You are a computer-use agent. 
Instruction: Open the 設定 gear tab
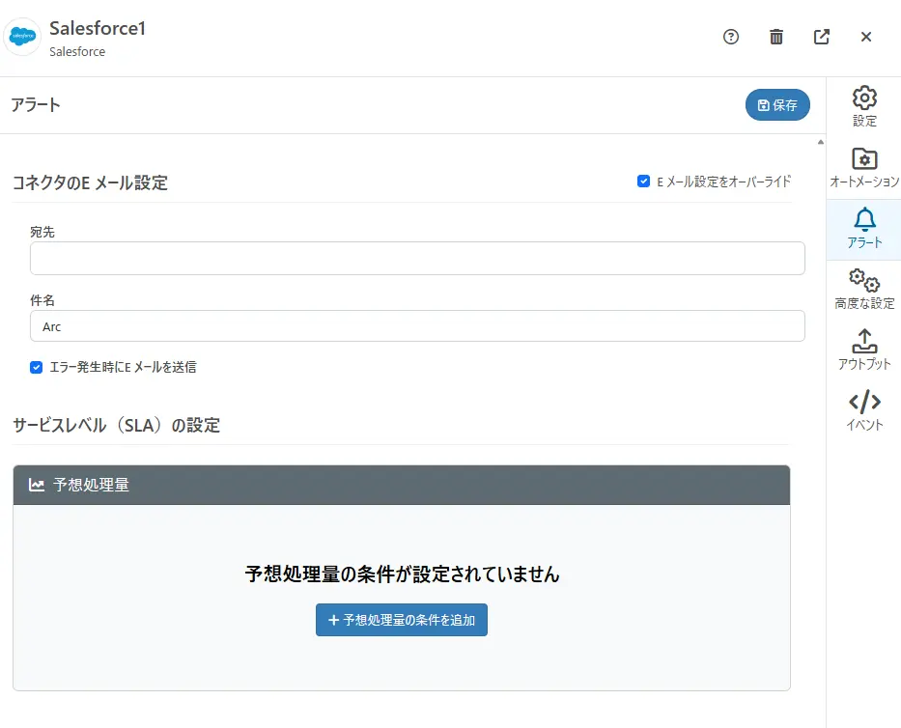point(864,107)
